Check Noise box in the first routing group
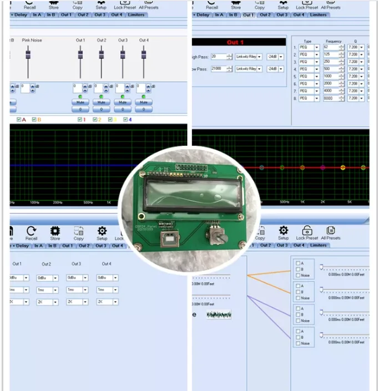378x391 pixels. (298, 275)
